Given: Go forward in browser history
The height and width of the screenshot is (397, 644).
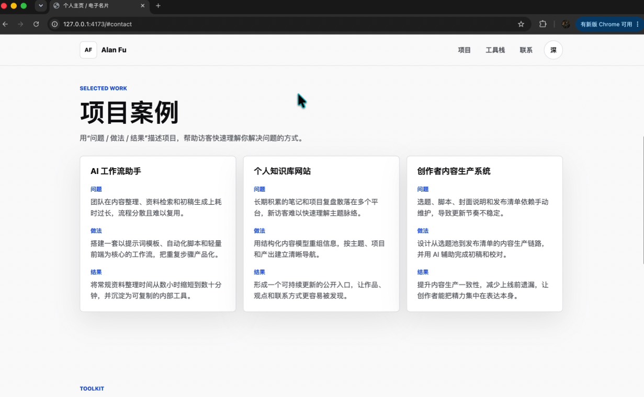Looking at the screenshot, I should click(x=20, y=24).
